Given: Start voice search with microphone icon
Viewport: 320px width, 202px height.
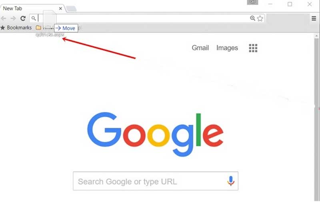Looking at the screenshot, I should coord(231,181).
